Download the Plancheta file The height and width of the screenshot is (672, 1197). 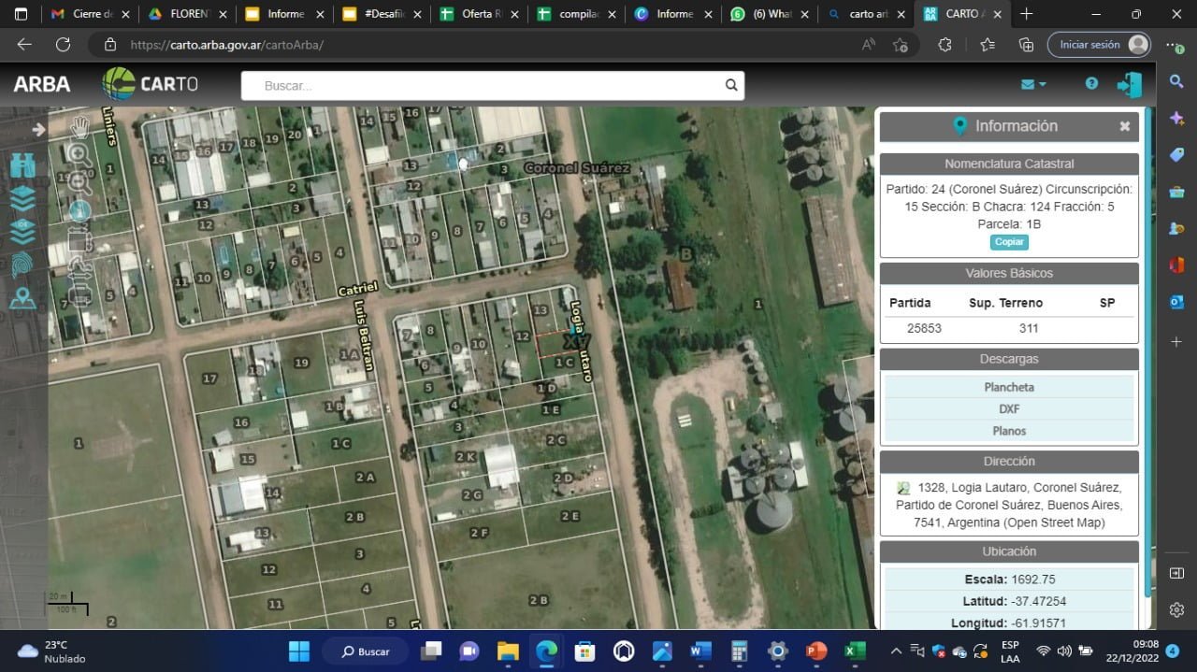(1009, 387)
